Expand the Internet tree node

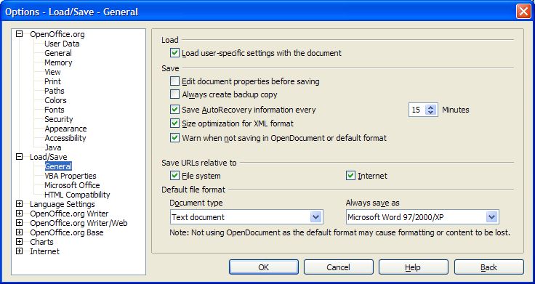tap(20, 251)
